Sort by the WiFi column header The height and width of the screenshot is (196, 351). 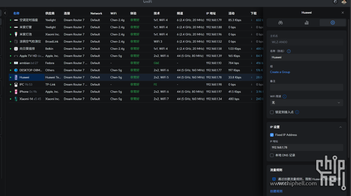coord(113,13)
